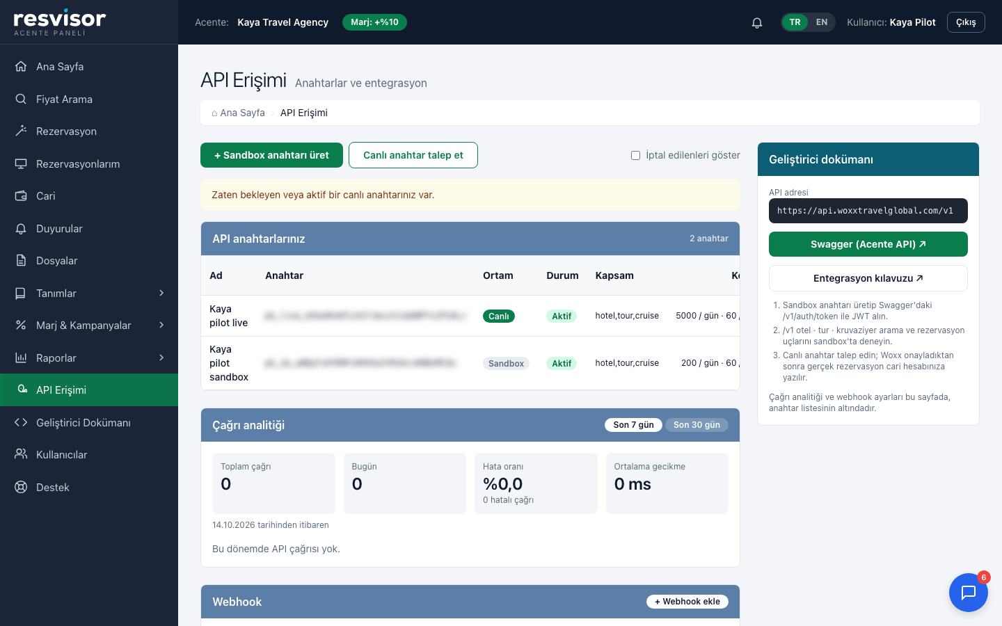Image resolution: width=1002 pixels, height=626 pixels.
Task: Open Entegrasyon kılavuzu link
Action: click(x=868, y=278)
